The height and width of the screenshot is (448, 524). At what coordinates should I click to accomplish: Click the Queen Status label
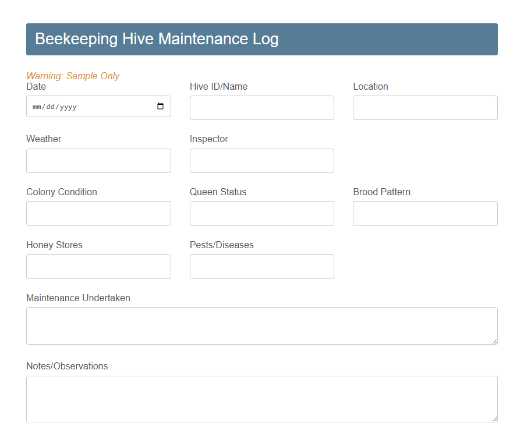[218, 192]
